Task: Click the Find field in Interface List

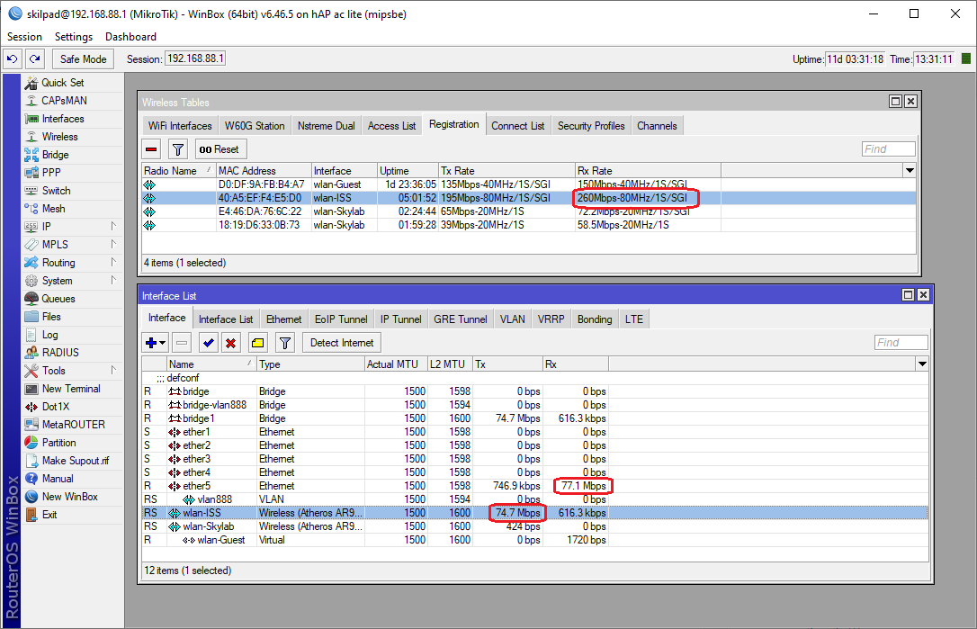Action: (x=901, y=342)
